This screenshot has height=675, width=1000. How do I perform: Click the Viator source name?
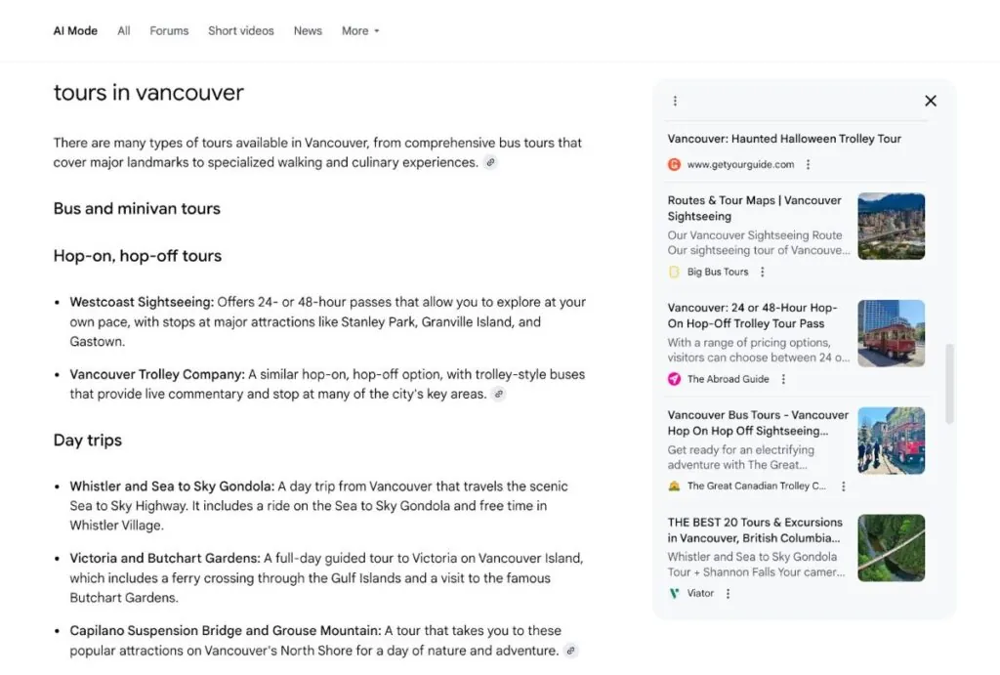click(700, 593)
